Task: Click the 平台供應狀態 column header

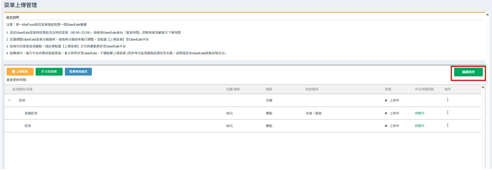Action: (x=424, y=89)
